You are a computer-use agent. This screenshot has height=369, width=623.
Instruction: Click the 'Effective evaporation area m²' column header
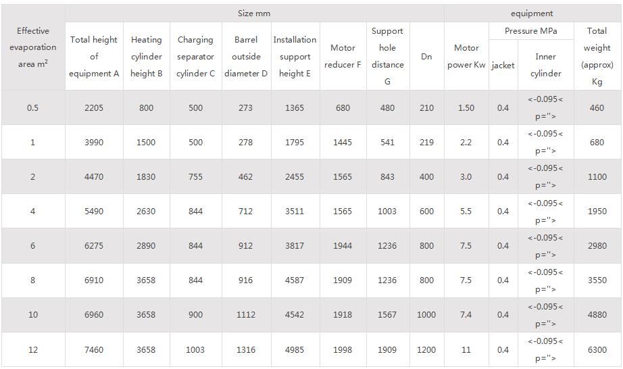[x=32, y=48]
